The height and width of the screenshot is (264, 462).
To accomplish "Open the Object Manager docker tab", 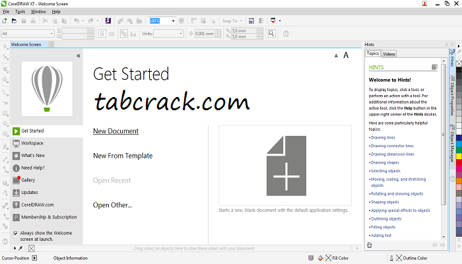I will click(x=452, y=143).
